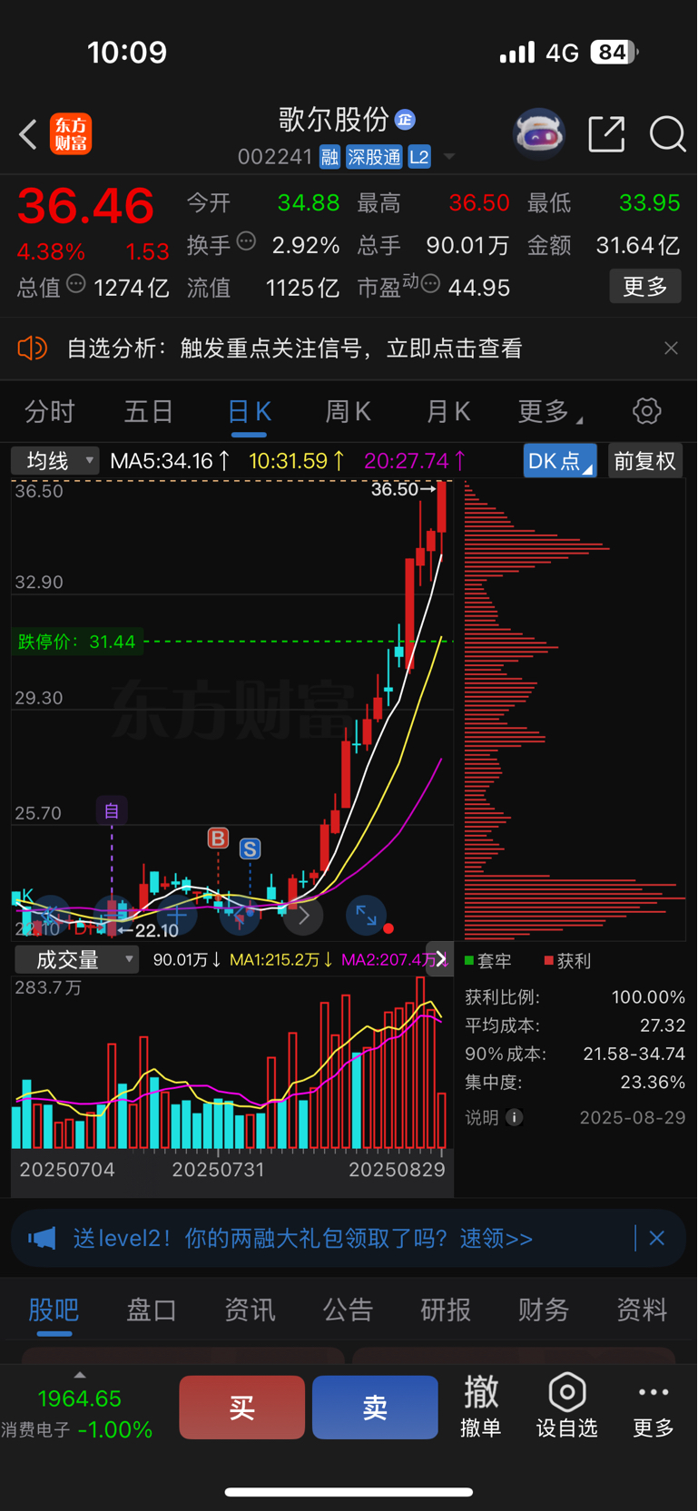This screenshot has height=1511, width=698.
Task: Open 自选分析 focus signal message
Action: tap(295, 348)
